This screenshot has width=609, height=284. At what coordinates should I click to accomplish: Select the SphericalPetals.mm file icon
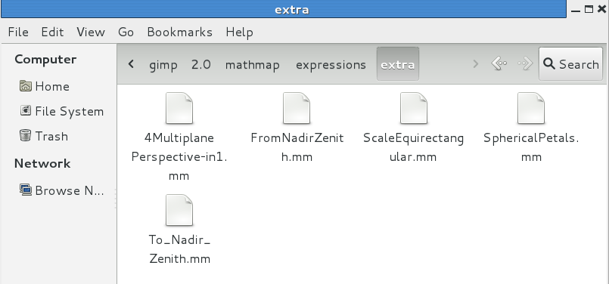531,108
